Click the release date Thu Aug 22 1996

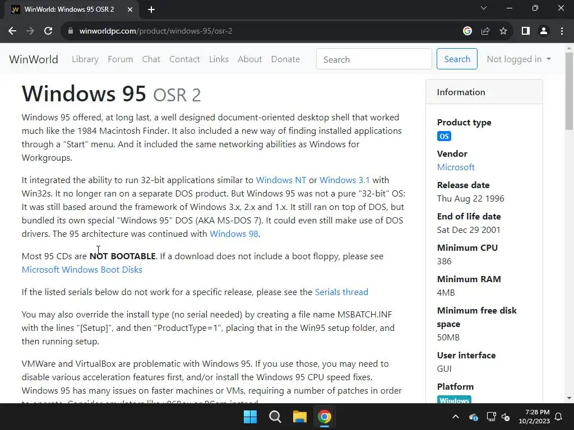[470, 199]
